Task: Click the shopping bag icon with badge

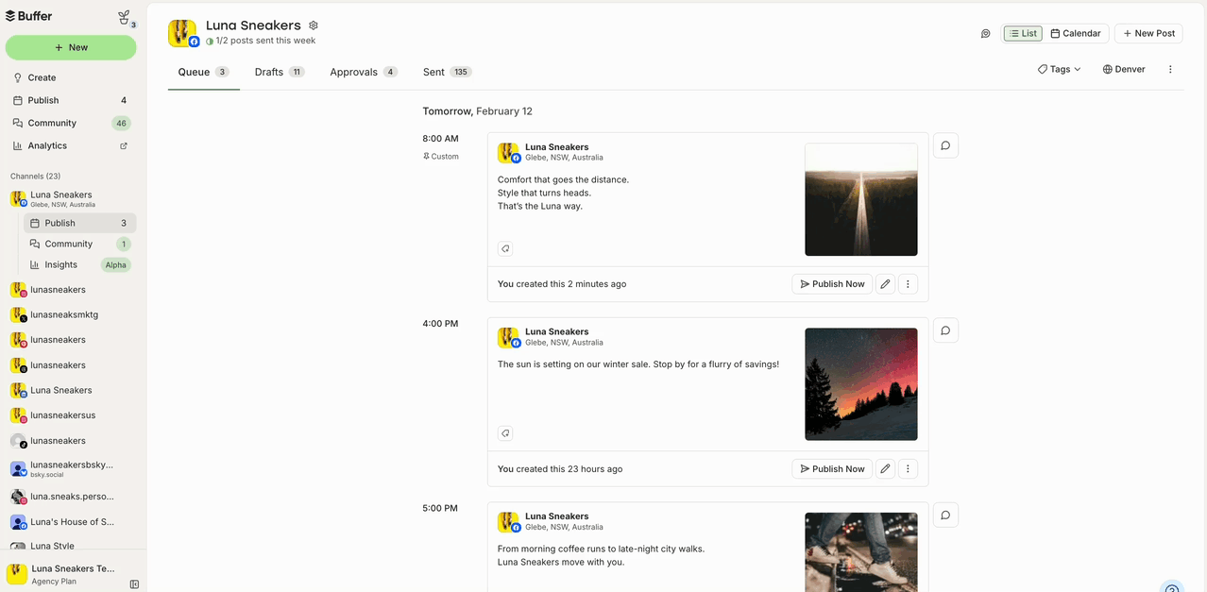Action: (x=122, y=15)
